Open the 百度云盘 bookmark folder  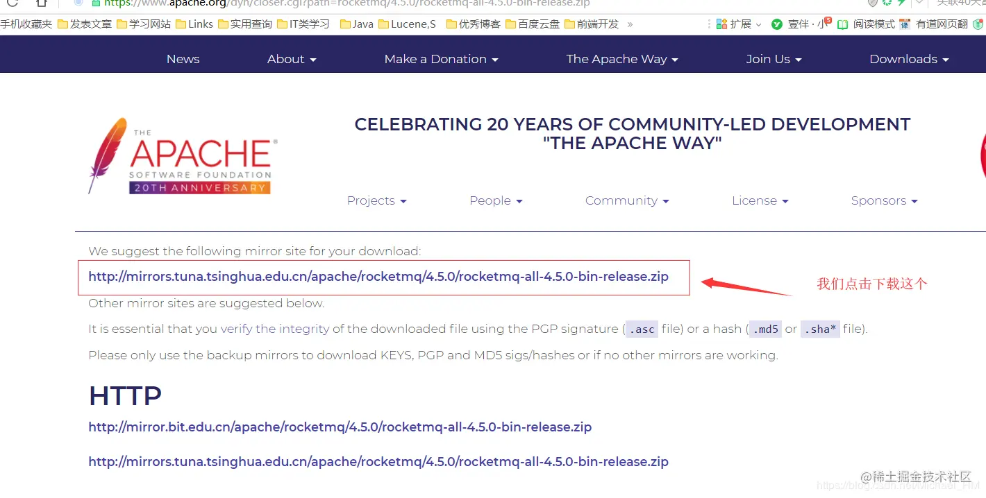point(533,24)
